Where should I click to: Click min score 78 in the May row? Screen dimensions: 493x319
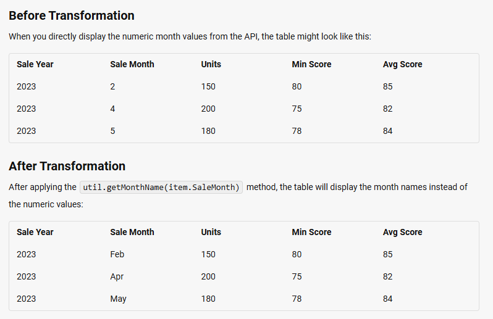coord(297,299)
